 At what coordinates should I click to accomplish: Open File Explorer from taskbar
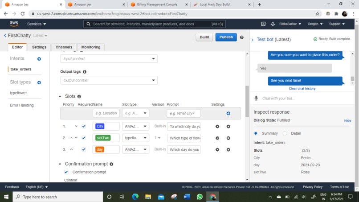click(x=148, y=197)
